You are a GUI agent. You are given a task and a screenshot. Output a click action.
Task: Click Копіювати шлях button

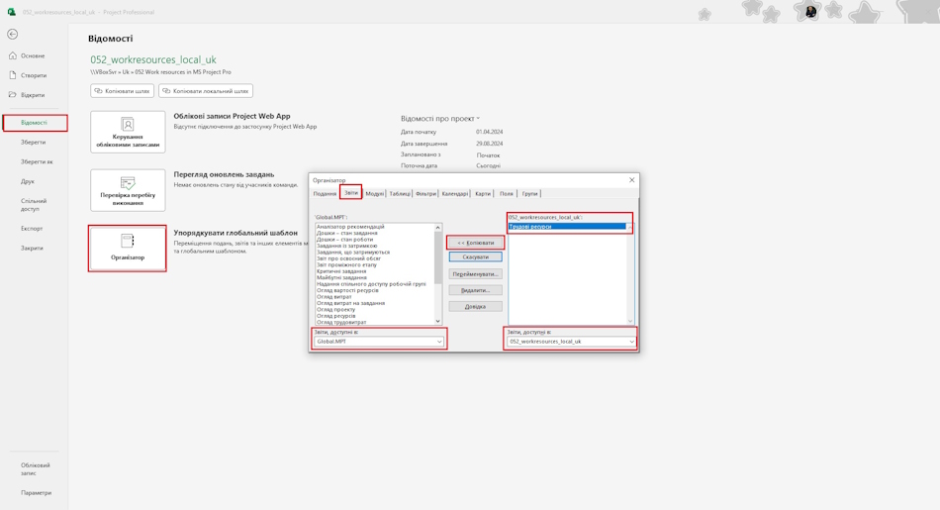123,91
